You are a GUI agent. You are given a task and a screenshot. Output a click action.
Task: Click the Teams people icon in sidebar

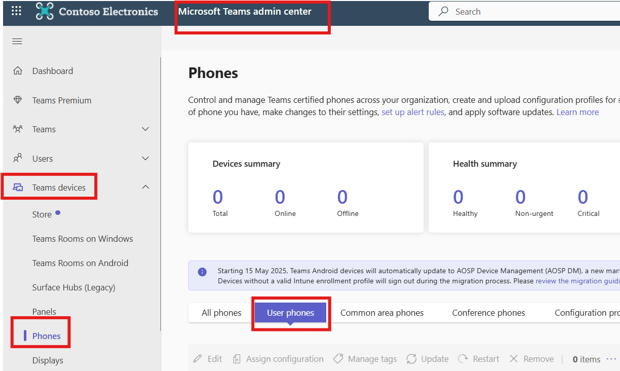[18, 129]
